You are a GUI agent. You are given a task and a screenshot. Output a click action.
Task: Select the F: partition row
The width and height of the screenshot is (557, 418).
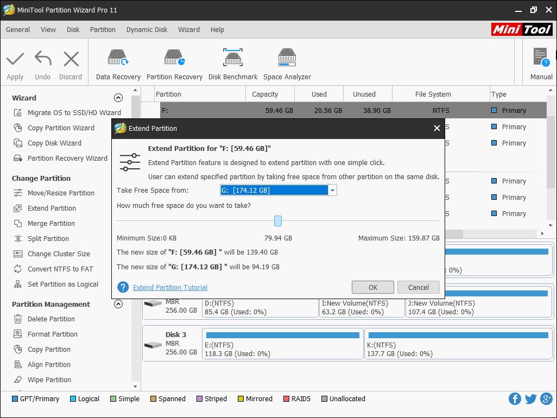point(344,110)
